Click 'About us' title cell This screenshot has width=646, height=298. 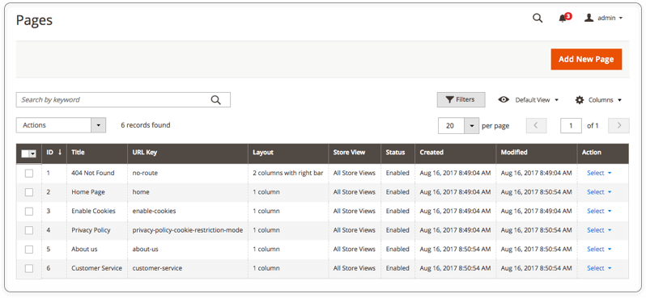84,249
